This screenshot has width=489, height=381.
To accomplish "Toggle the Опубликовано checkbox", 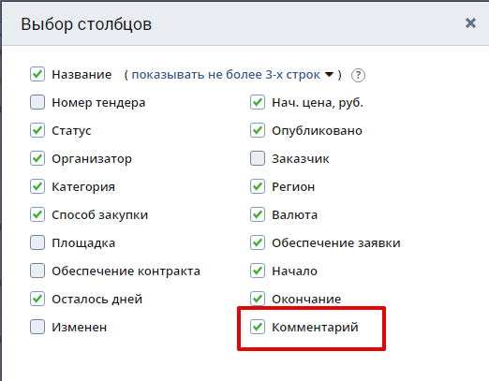I will pyautogui.click(x=258, y=130).
